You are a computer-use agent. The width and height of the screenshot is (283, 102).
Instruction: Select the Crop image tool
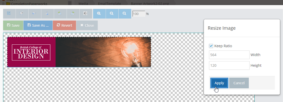pyautogui.click(x=9, y=14)
